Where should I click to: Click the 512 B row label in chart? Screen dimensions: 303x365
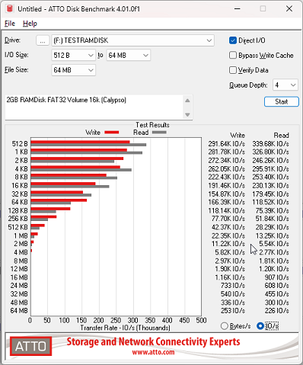click(20, 144)
